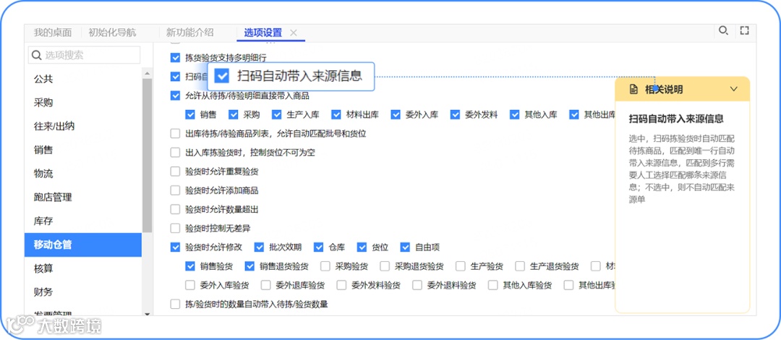Uncheck the 生产入库 checkbox
The image size is (781, 340).
tap(276, 115)
